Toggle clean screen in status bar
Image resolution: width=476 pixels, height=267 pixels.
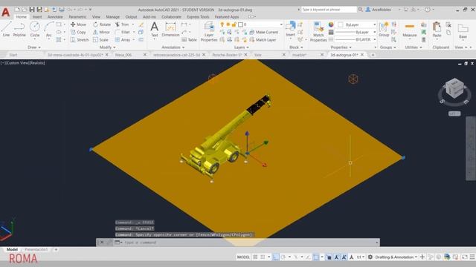[x=464, y=257]
